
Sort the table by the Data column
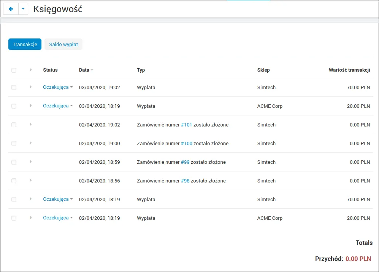coord(86,70)
